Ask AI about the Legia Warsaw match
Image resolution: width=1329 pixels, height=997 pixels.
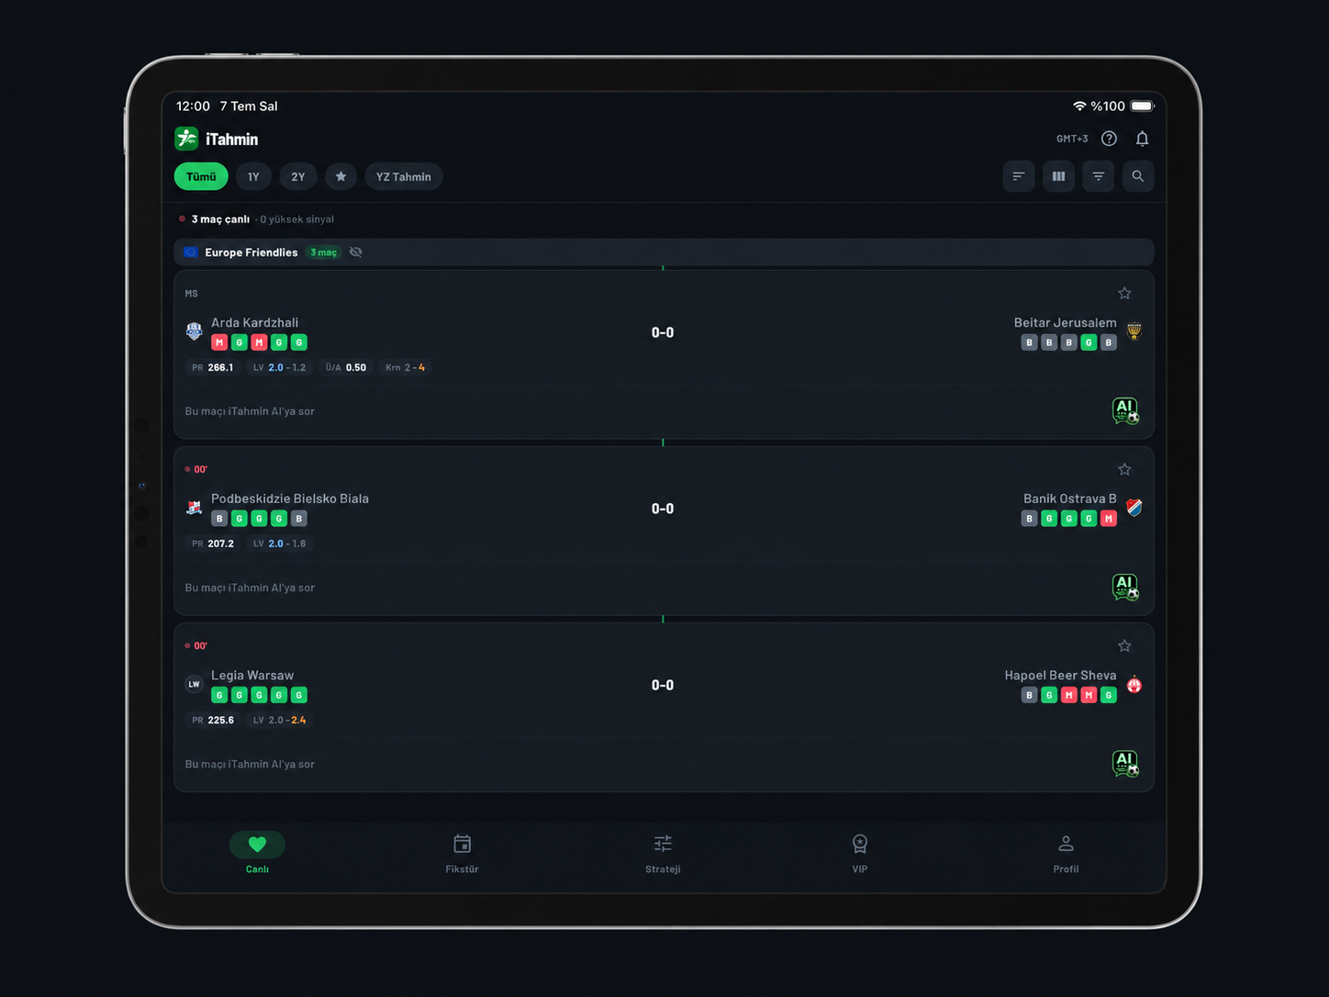(x=1125, y=763)
